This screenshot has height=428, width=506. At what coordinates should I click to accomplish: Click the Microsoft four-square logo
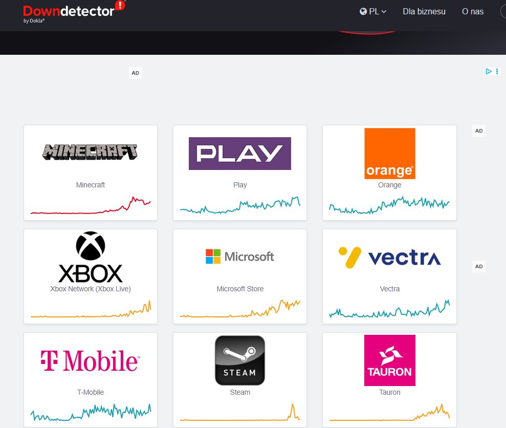coord(213,256)
